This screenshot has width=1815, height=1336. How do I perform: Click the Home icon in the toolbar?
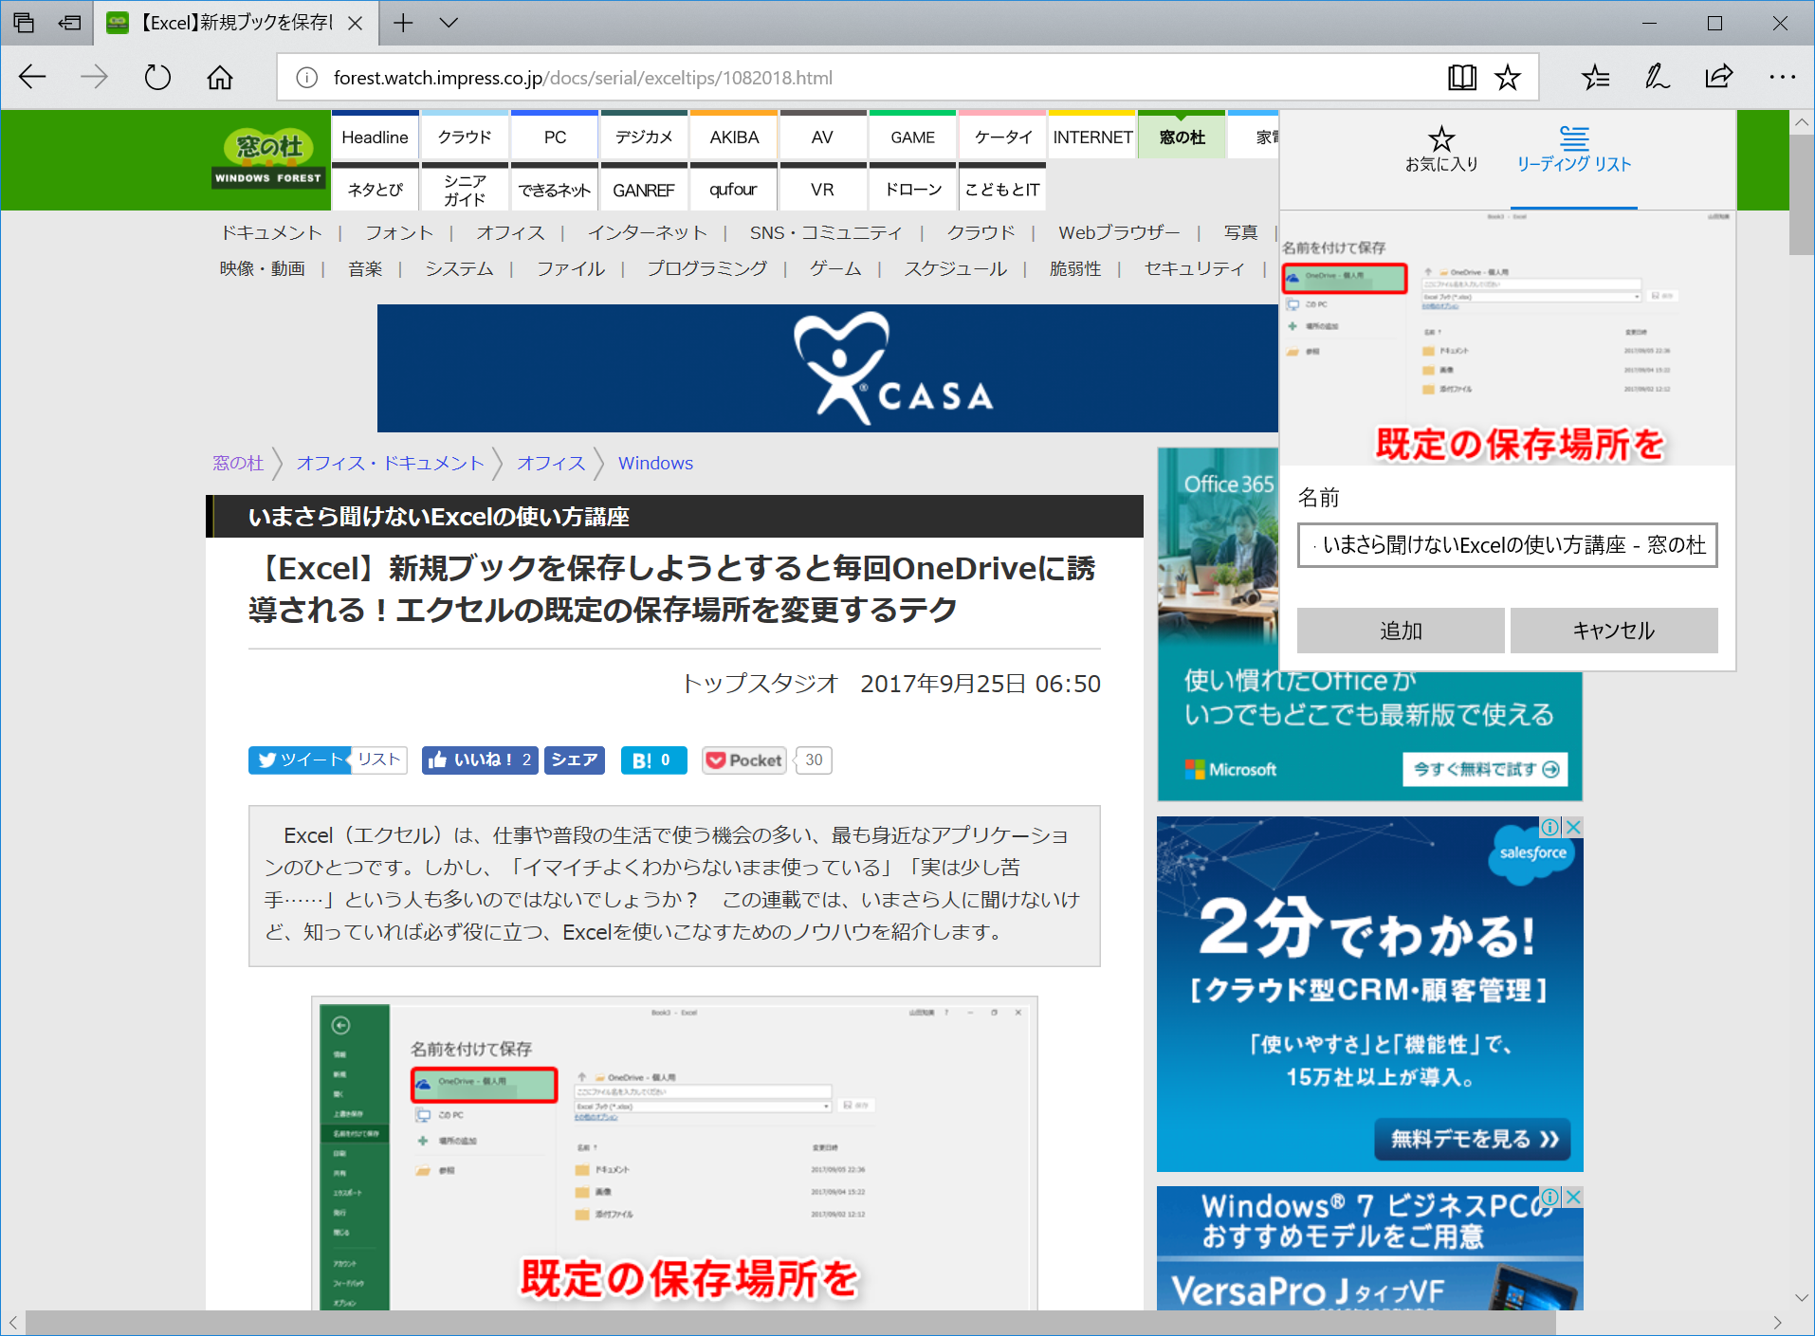coord(219,77)
